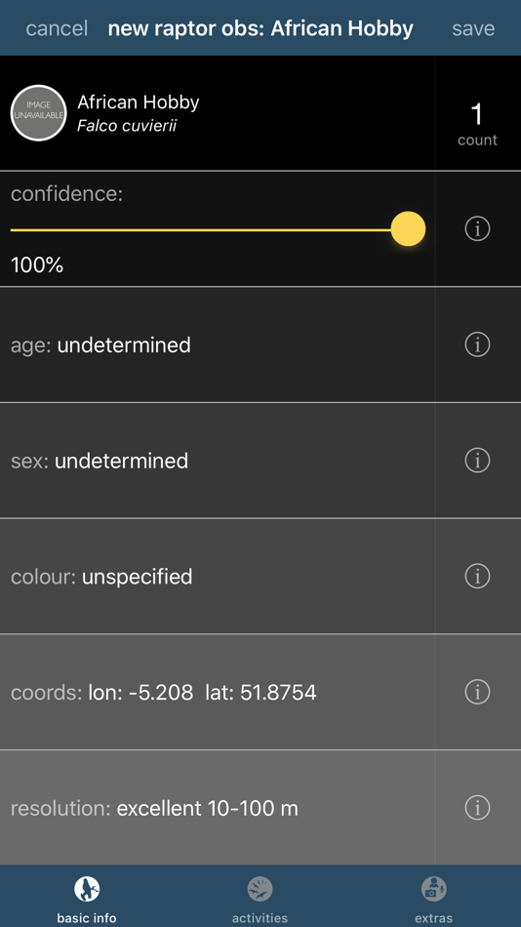521x927 pixels.
Task: Tap the count value 1
Action: coord(477,113)
